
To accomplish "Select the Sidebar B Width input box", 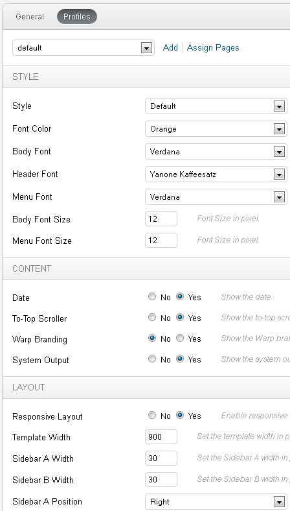I will point(161,480).
